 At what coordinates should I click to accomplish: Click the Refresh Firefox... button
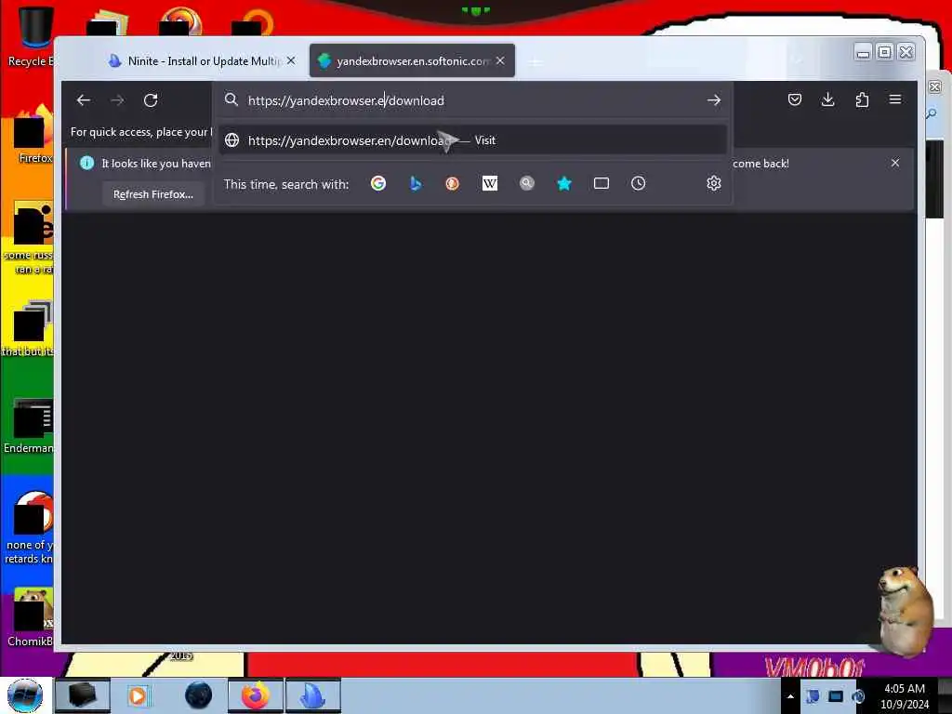click(x=153, y=194)
